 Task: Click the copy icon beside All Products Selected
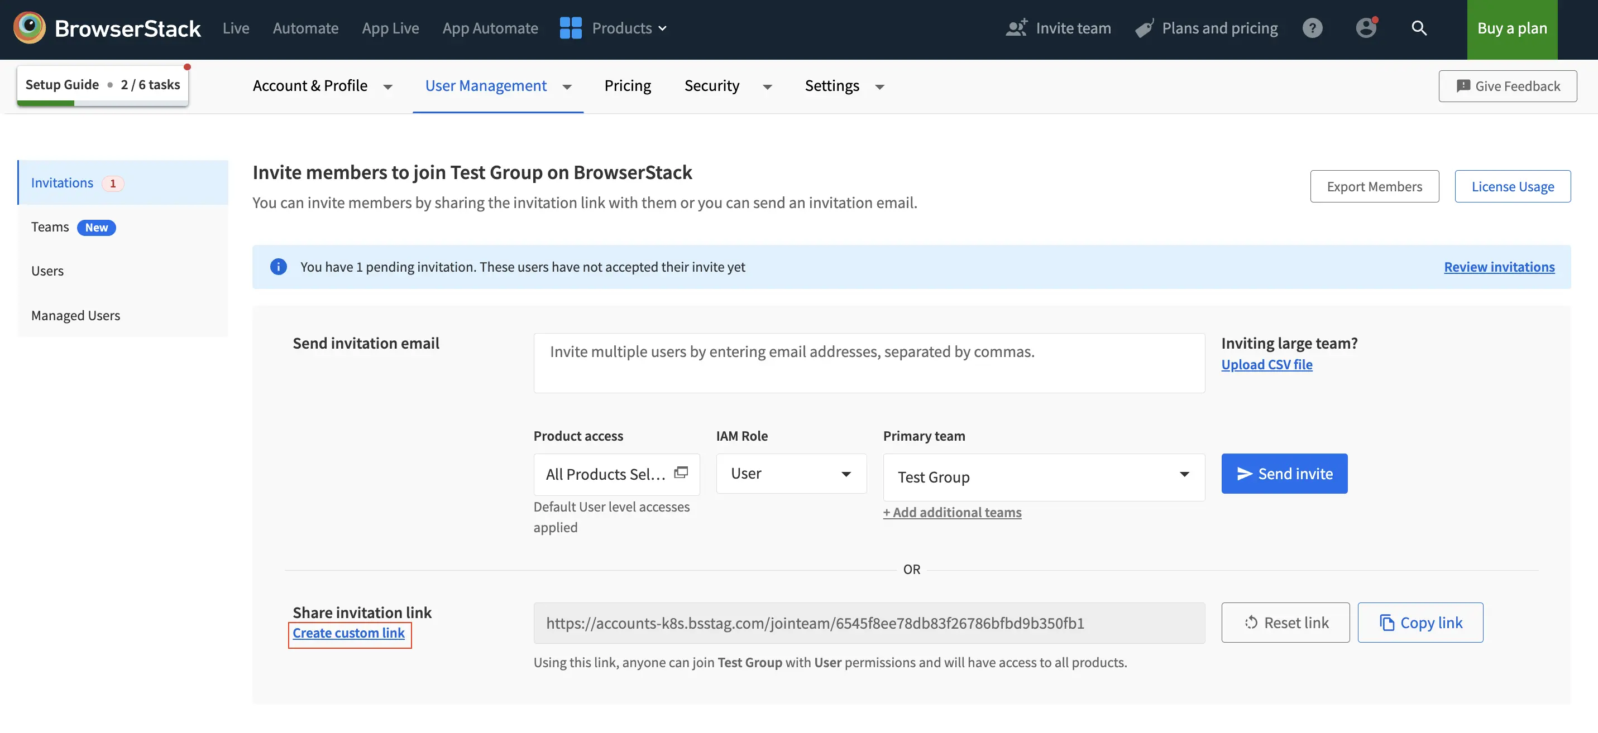coord(681,472)
